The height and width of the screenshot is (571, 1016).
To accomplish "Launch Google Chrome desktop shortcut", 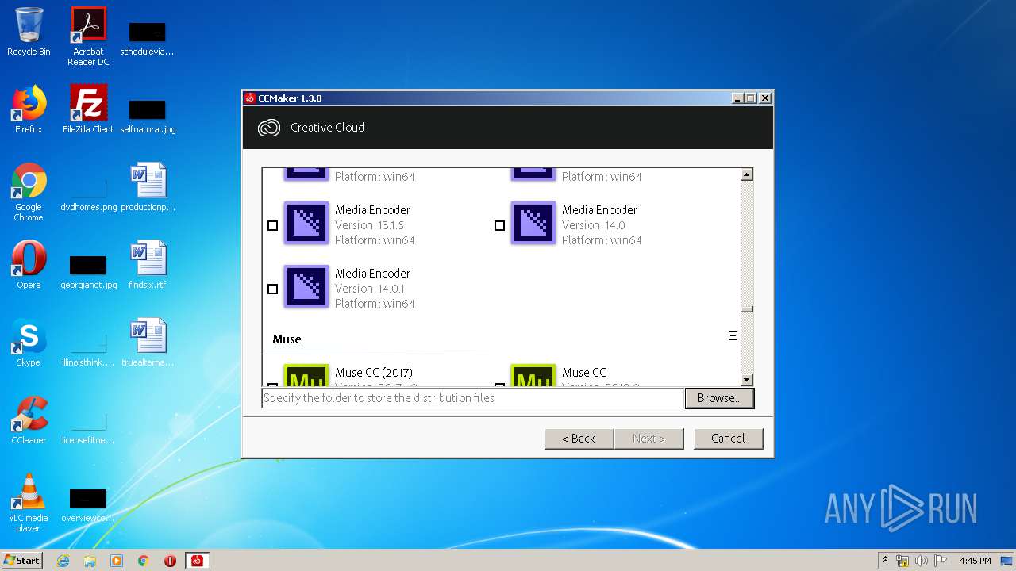I will click(29, 192).
